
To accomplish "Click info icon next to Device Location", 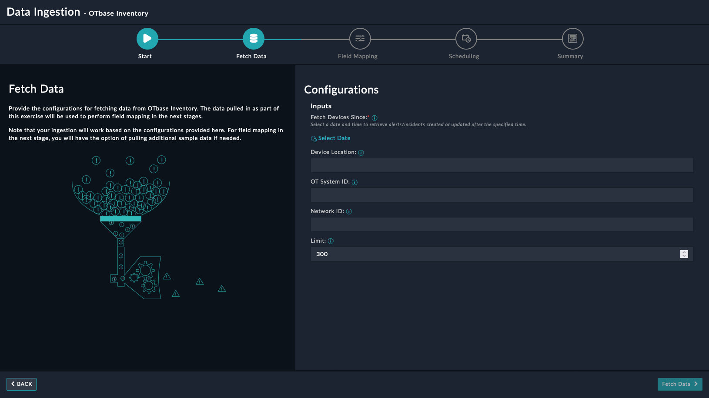I will [361, 153].
